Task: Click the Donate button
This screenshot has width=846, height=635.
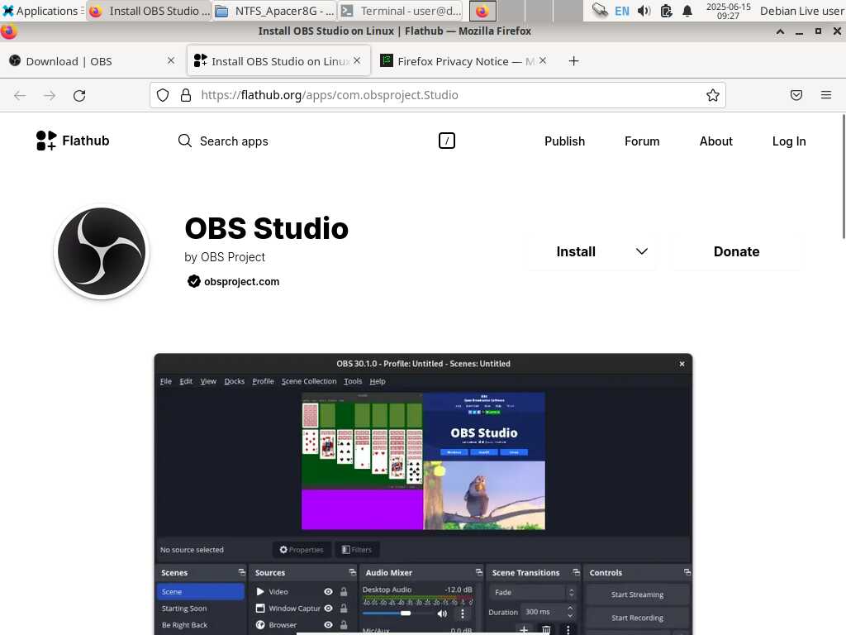Action: click(x=736, y=251)
